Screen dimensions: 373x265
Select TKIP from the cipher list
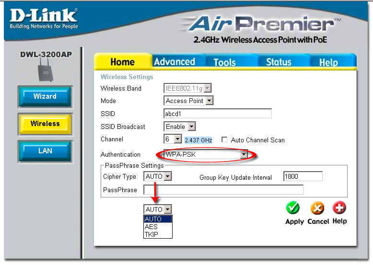(x=158, y=234)
